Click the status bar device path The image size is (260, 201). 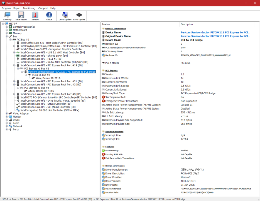(93, 199)
